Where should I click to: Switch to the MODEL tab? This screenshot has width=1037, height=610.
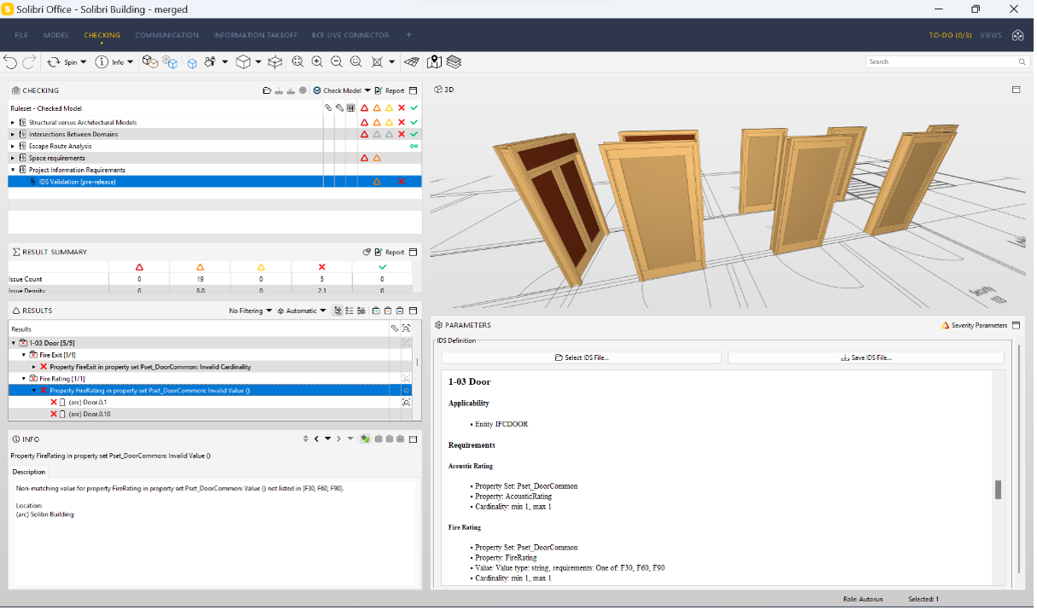pyautogui.click(x=56, y=35)
